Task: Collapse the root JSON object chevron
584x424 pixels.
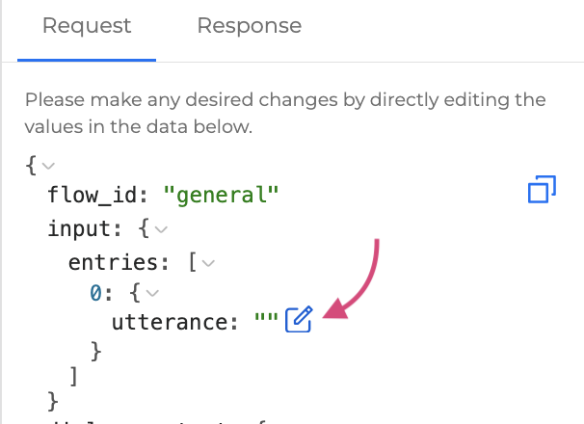Action: click(48, 167)
